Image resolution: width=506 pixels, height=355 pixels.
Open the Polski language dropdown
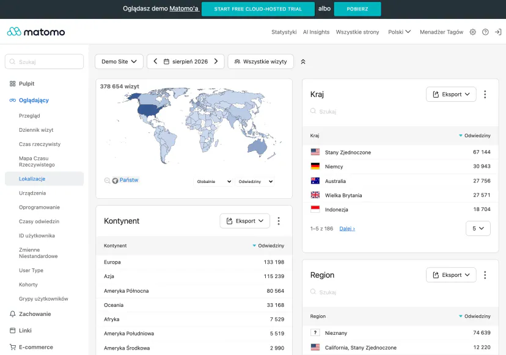coord(400,32)
